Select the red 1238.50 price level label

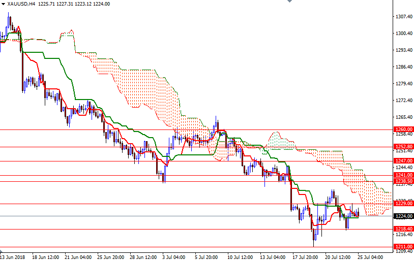coord(404,181)
